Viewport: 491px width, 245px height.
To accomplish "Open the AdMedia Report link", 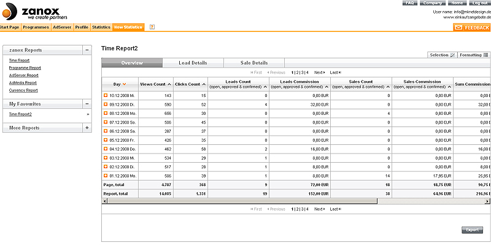I will pos(23,83).
